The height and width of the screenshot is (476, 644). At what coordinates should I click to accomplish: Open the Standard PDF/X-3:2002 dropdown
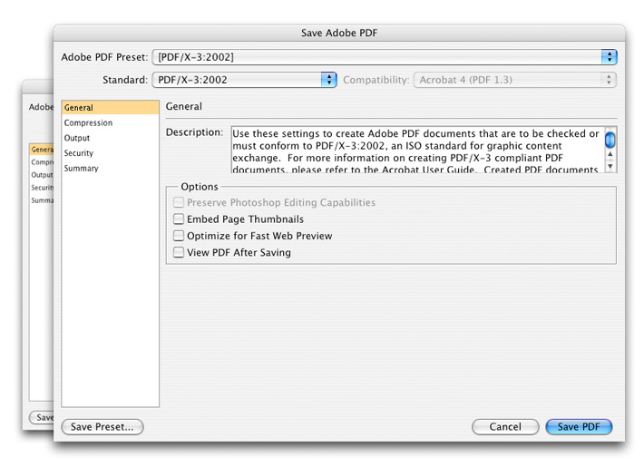244,80
